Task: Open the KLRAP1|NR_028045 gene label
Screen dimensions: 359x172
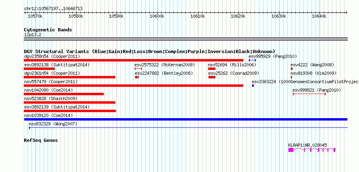Action: (307, 145)
